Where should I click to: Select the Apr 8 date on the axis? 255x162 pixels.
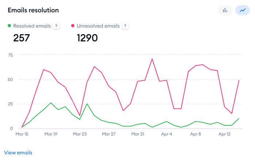point(196,134)
